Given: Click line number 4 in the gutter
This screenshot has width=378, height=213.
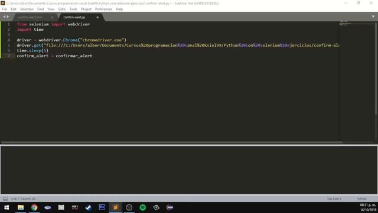Looking at the screenshot, I should pyautogui.click(x=9, y=40).
